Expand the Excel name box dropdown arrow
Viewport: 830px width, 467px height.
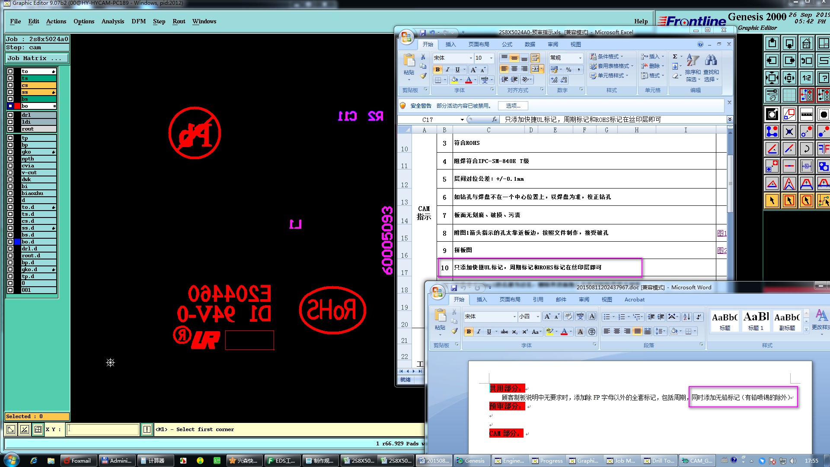pyautogui.click(x=462, y=120)
